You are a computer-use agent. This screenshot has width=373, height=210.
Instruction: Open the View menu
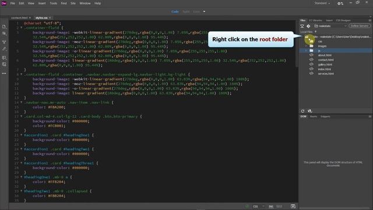(31, 3)
